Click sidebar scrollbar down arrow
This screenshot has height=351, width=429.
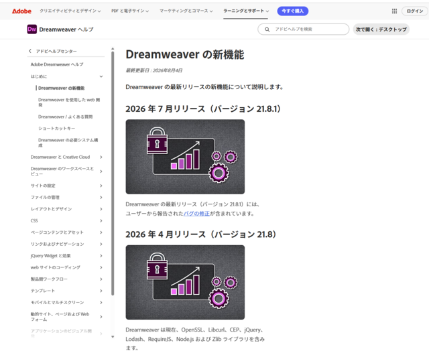[113, 337]
